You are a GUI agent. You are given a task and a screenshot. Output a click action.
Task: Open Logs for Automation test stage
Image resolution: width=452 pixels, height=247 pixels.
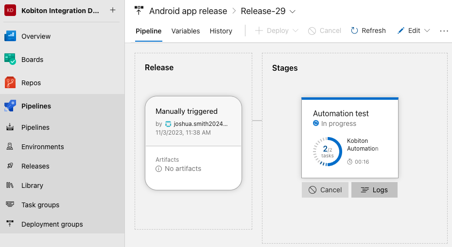[x=374, y=190]
